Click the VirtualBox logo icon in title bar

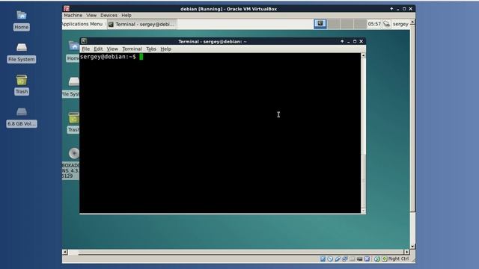click(x=67, y=8)
